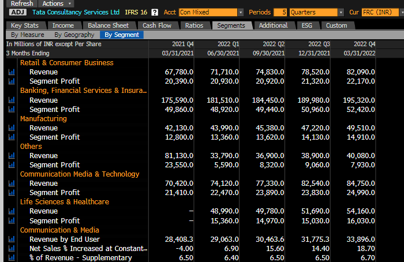Screen dimensions: 404x262
Task: Click the 2022 Q1 column header
Action: [x=229, y=44]
